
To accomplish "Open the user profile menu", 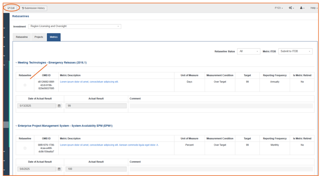I will [302, 8].
